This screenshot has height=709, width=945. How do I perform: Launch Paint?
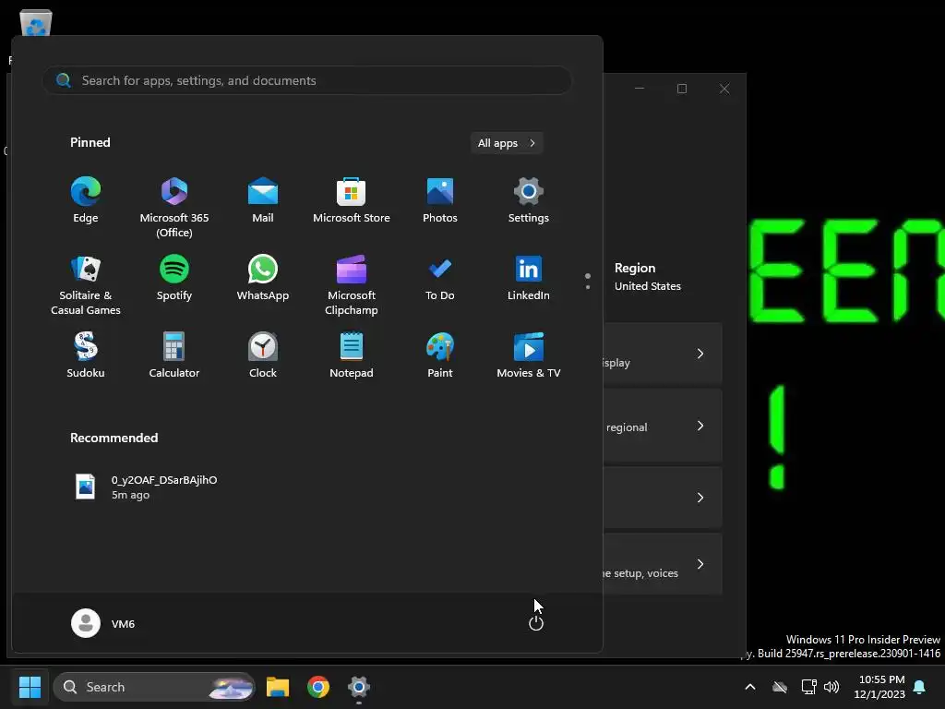[440, 355]
